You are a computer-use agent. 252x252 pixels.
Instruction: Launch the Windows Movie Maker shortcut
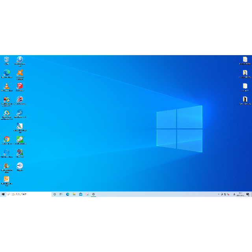point(6,168)
